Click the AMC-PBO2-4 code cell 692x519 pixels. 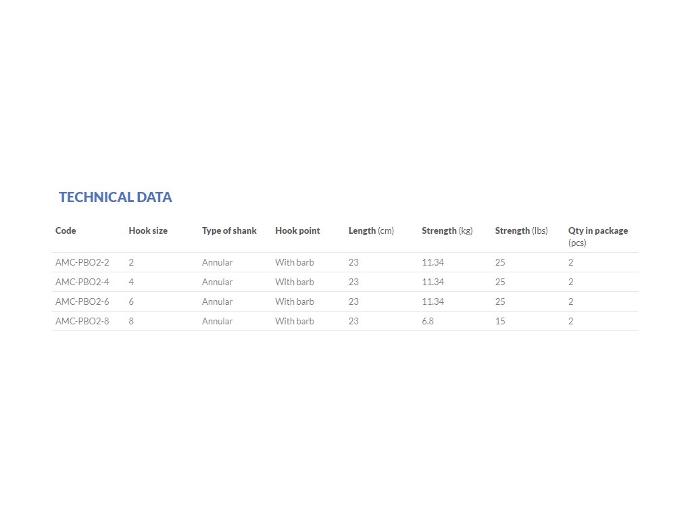click(x=82, y=282)
